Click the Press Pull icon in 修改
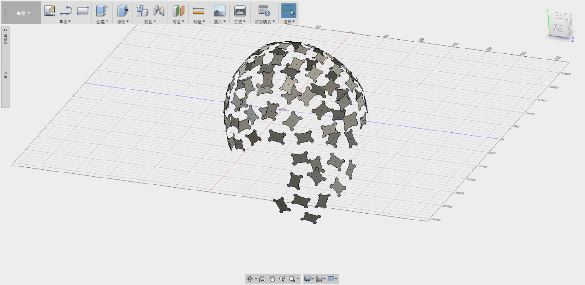The width and height of the screenshot is (585, 285). (122, 10)
